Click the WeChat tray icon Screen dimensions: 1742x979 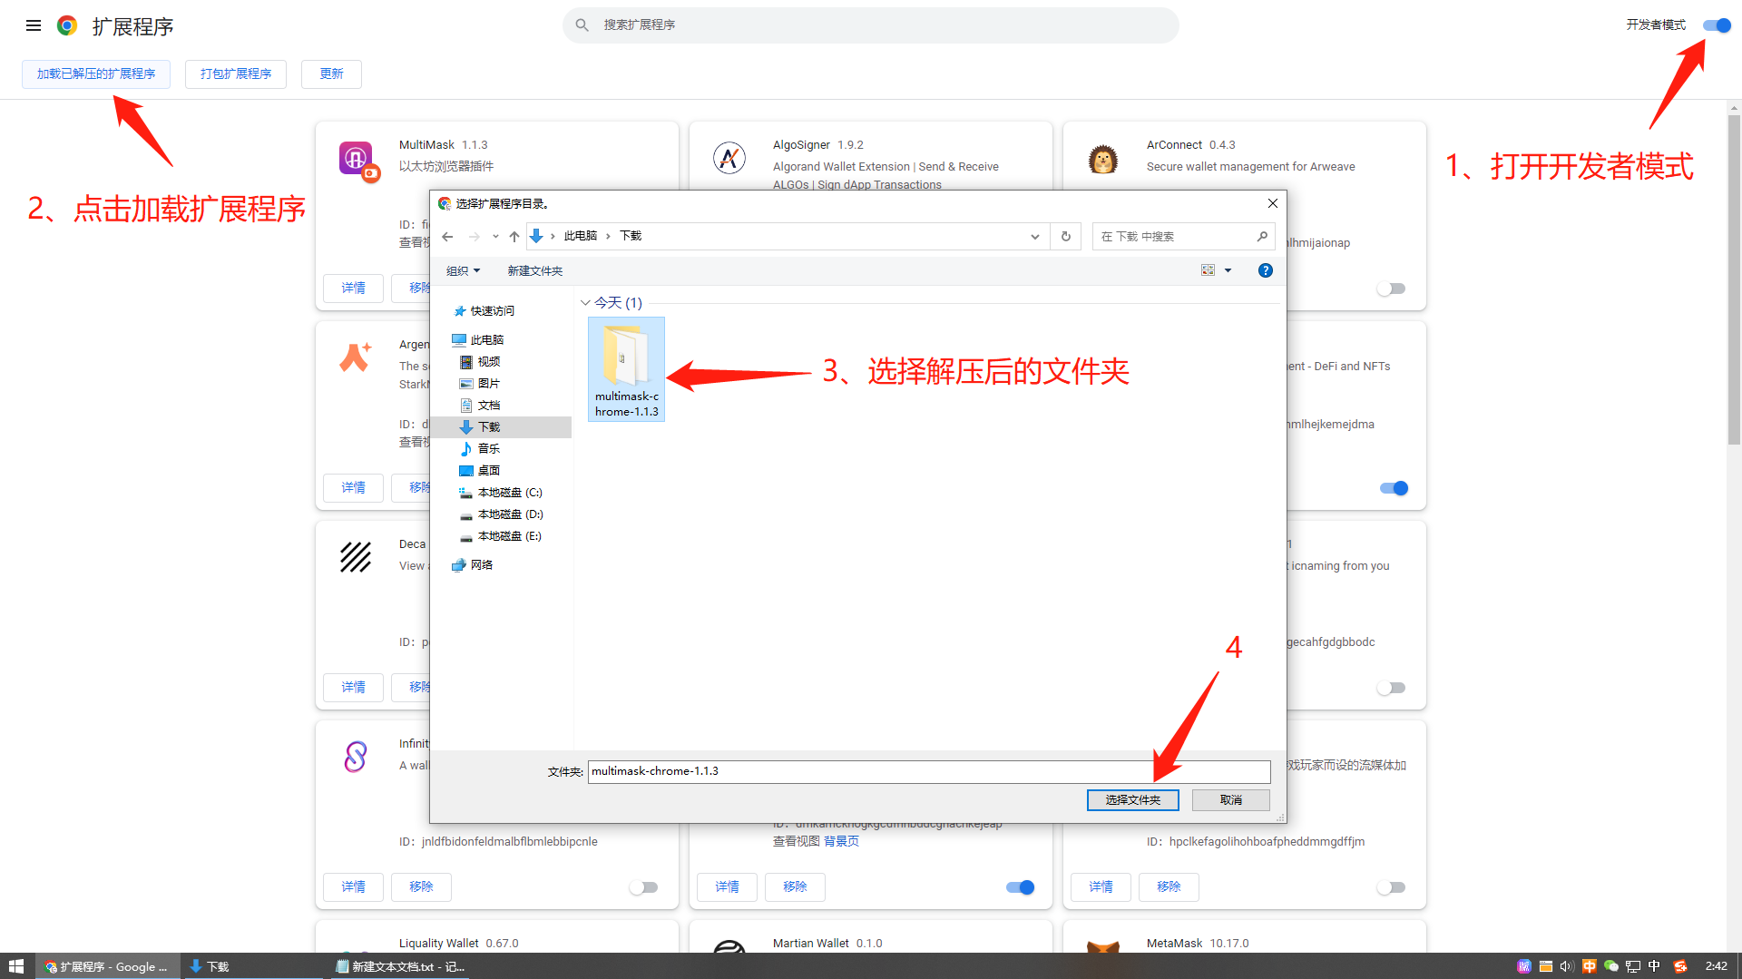click(x=1611, y=966)
